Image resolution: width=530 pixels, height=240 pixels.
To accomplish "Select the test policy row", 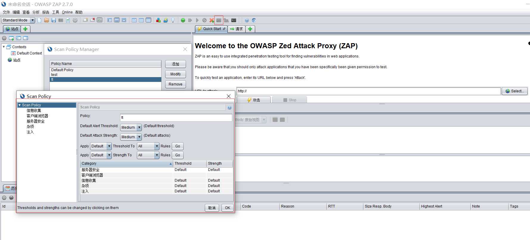I will click(x=106, y=75).
